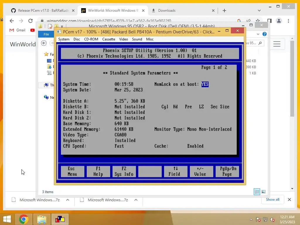The width and height of the screenshot is (300, 225).
Task: Close the Downloads browser tab
Action: tap(213, 11)
